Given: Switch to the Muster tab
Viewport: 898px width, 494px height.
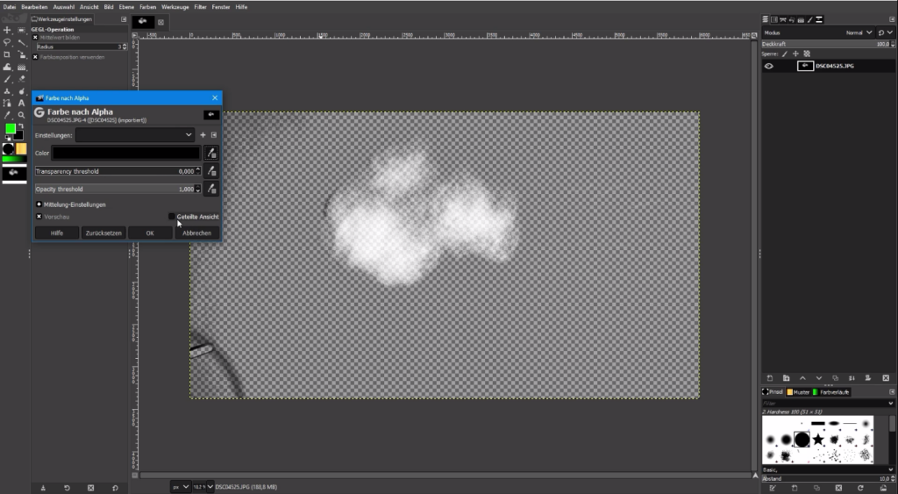Looking at the screenshot, I should pyautogui.click(x=799, y=392).
